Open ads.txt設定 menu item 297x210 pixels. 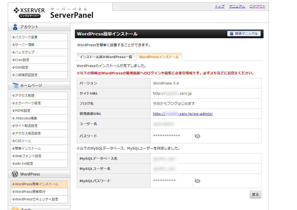[x=39, y=164]
